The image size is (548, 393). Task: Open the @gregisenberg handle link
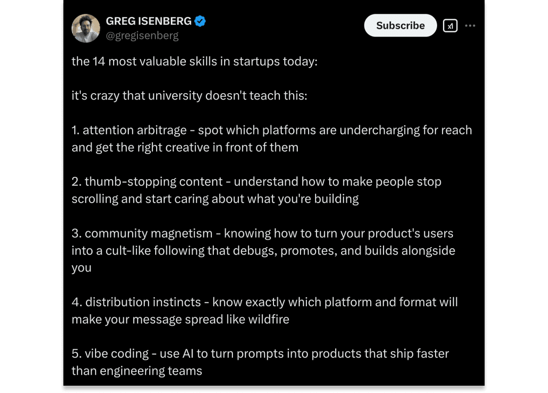[x=142, y=36]
